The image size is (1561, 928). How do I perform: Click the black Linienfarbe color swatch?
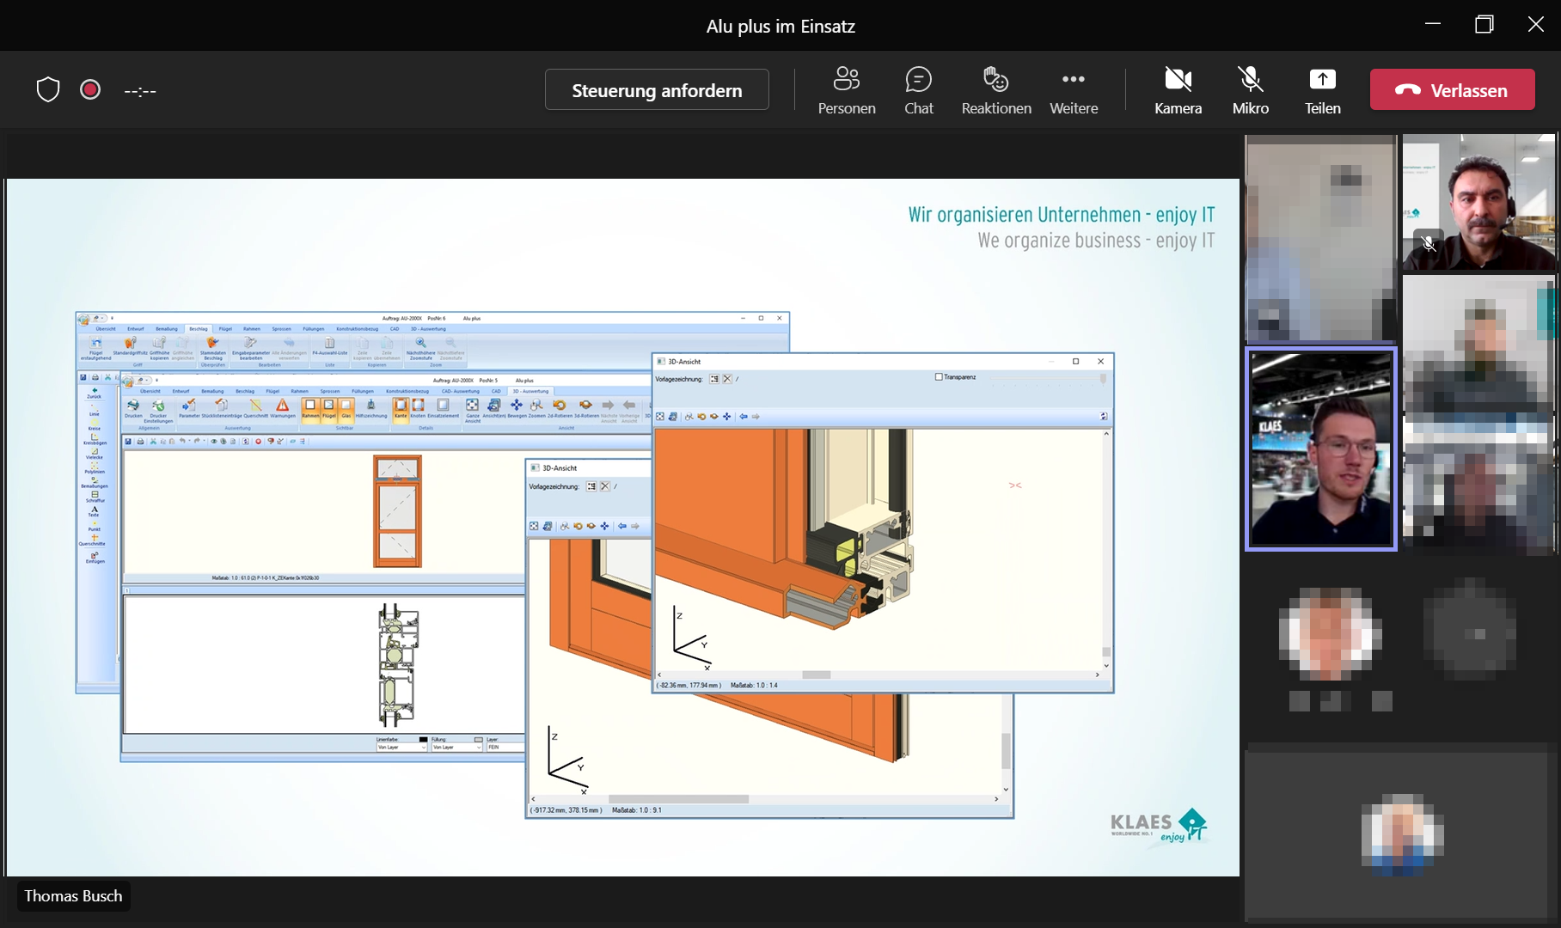click(x=423, y=739)
